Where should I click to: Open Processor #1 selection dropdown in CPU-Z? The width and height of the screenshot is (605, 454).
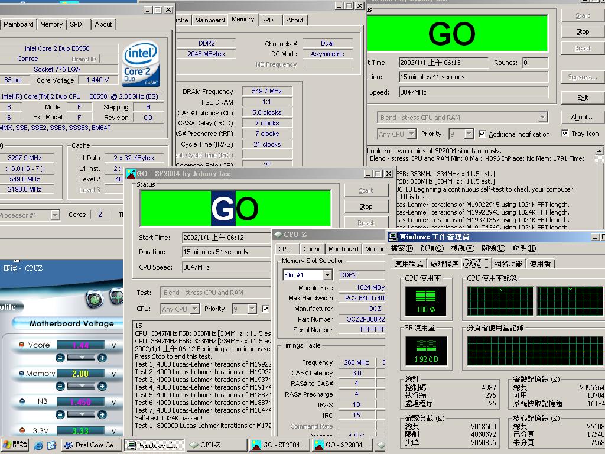(x=55, y=215)
